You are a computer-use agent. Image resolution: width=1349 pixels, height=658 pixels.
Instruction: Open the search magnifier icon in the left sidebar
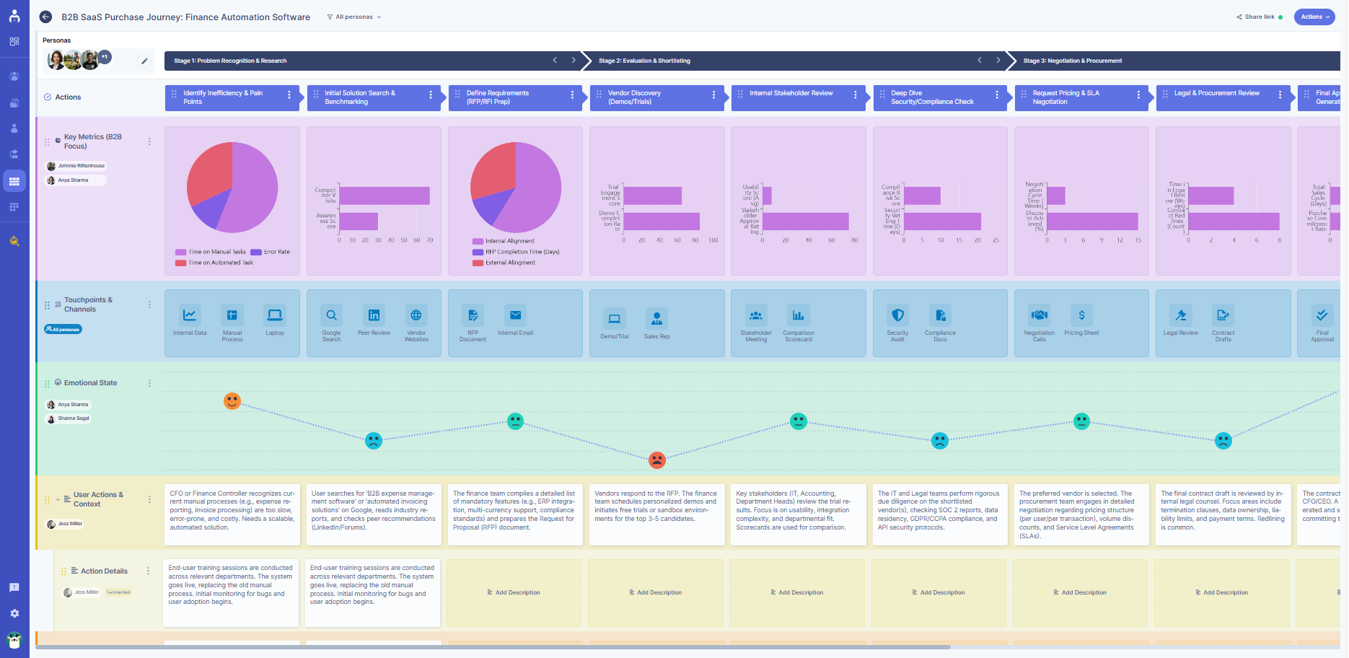pyautogui.click(x=14, y=241)
